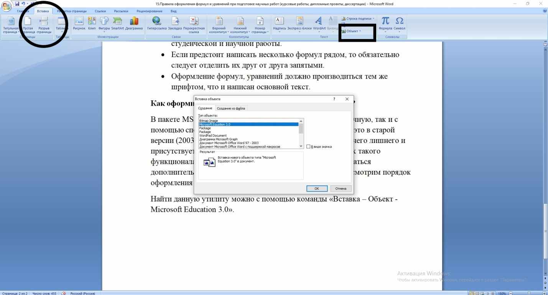548x295 pixels.
Task: Add a hyperlink (Гиперссылка)
Action: click(x=157, y=24)
